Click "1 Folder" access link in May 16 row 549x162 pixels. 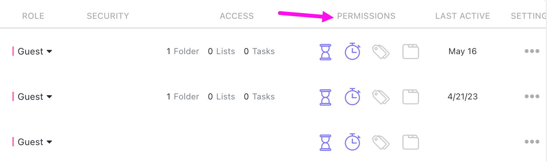tap(183, 51)
